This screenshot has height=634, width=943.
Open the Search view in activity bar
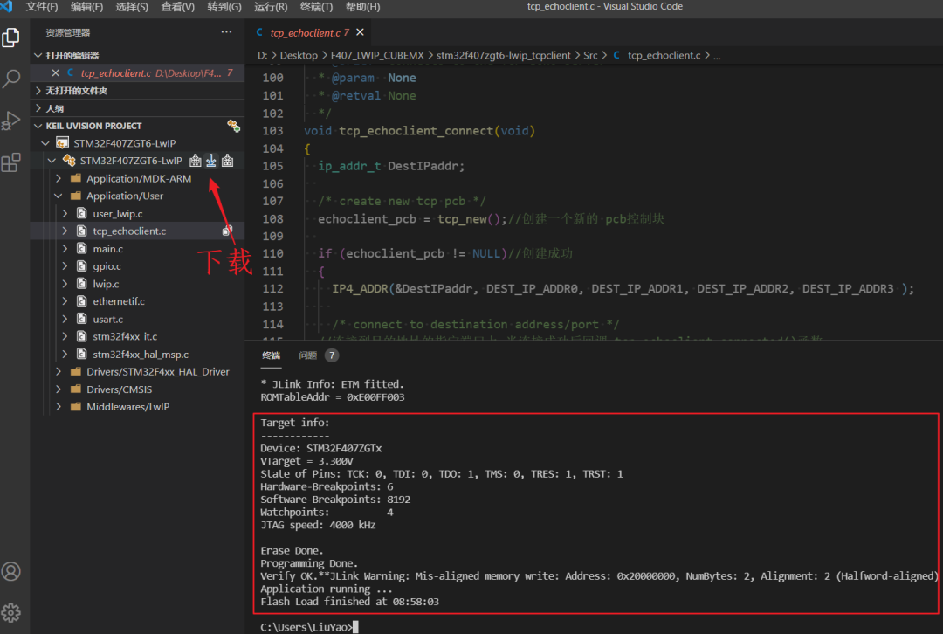tap(10, 79)
